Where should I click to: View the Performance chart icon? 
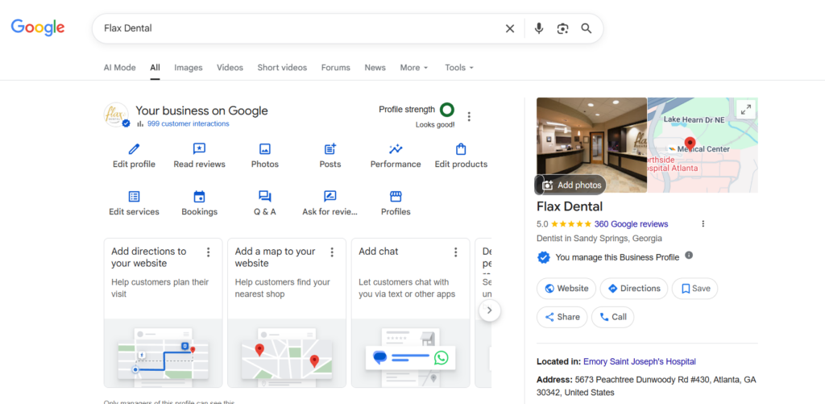point(396,149)
